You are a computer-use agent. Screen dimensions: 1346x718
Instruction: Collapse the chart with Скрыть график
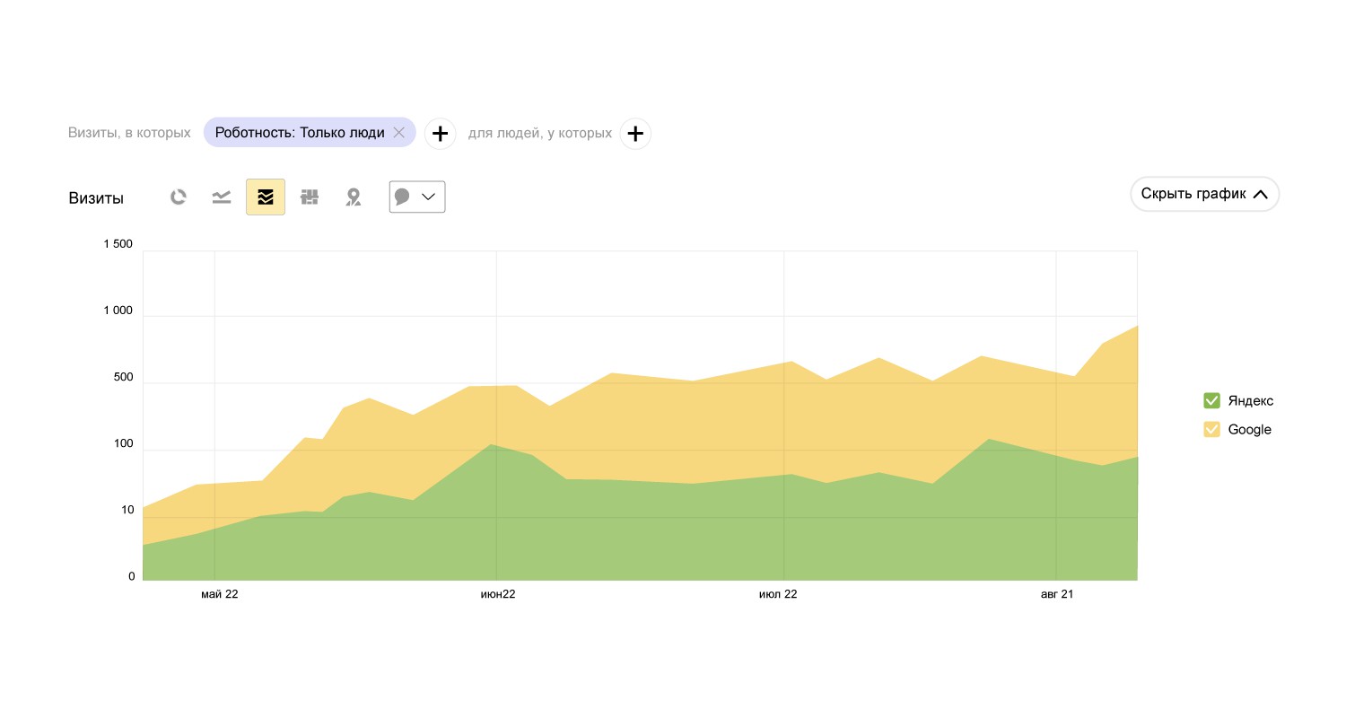click(x=1204, y=194)
